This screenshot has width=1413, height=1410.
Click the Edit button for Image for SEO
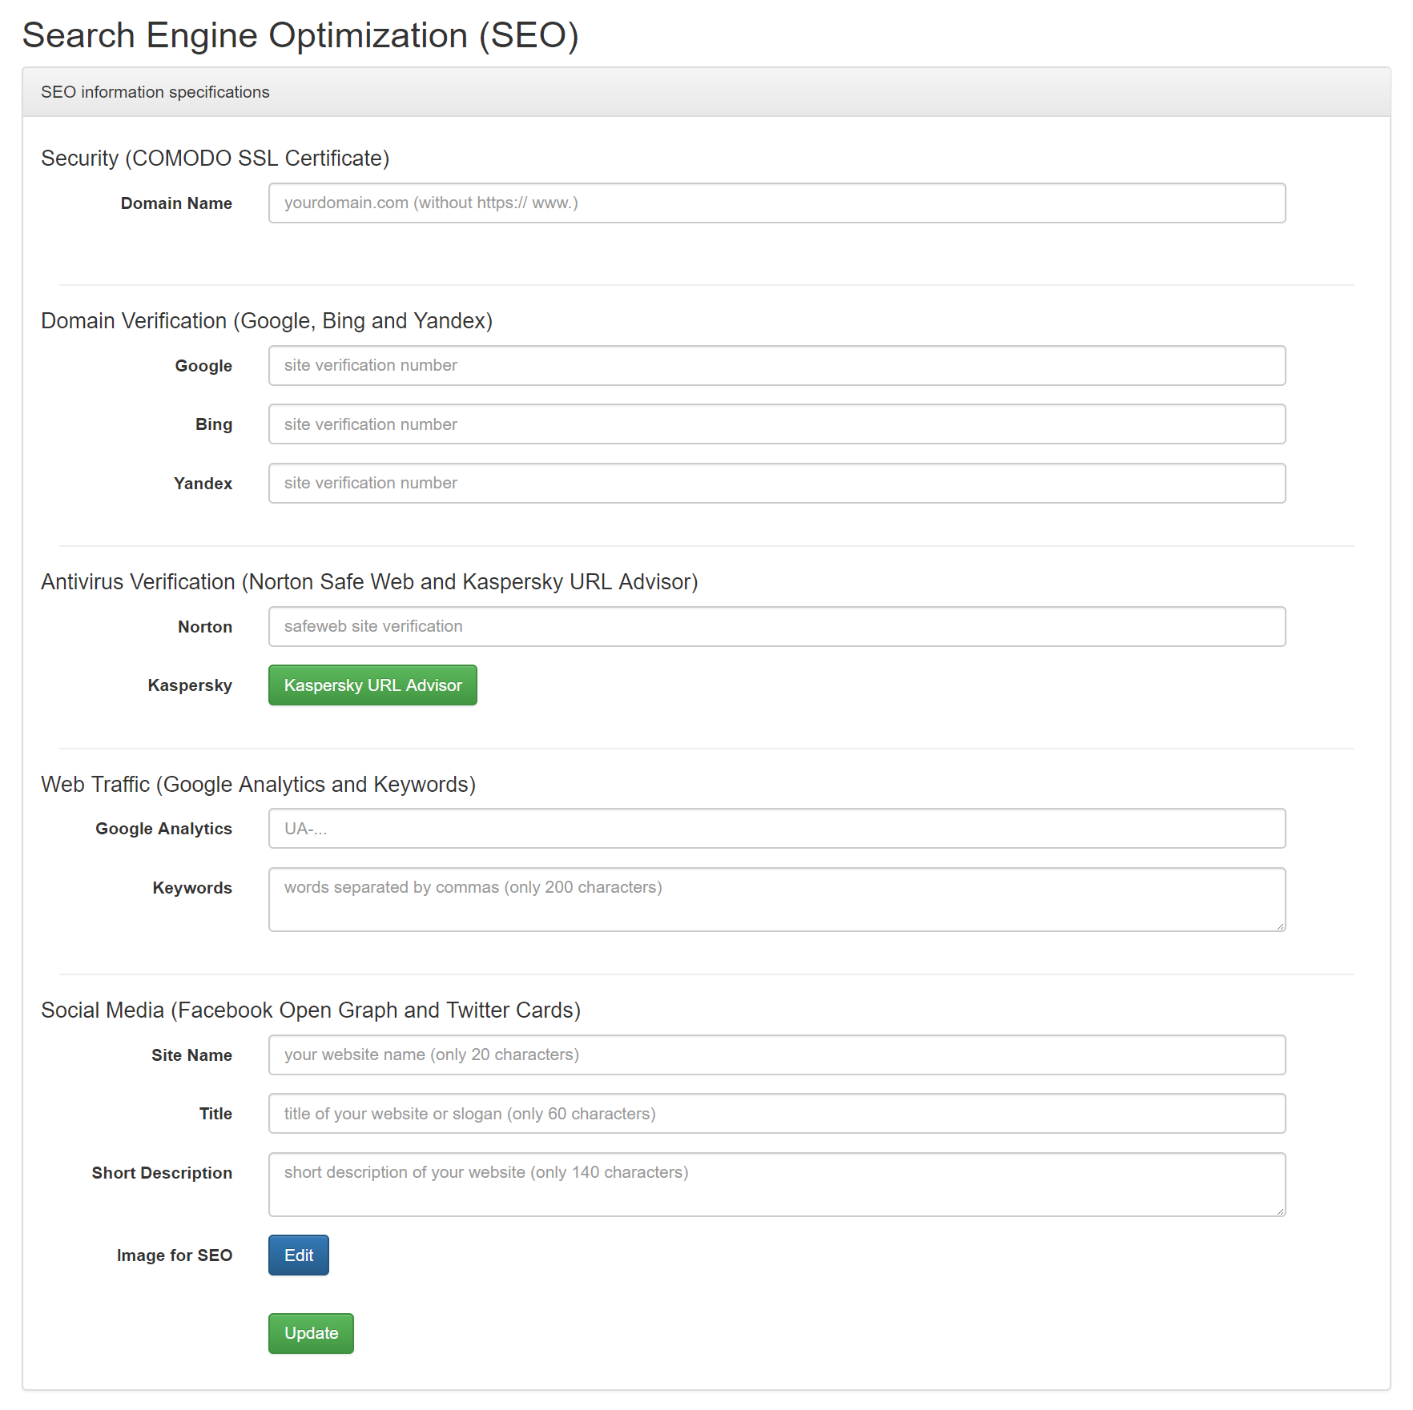(299, 1255)
